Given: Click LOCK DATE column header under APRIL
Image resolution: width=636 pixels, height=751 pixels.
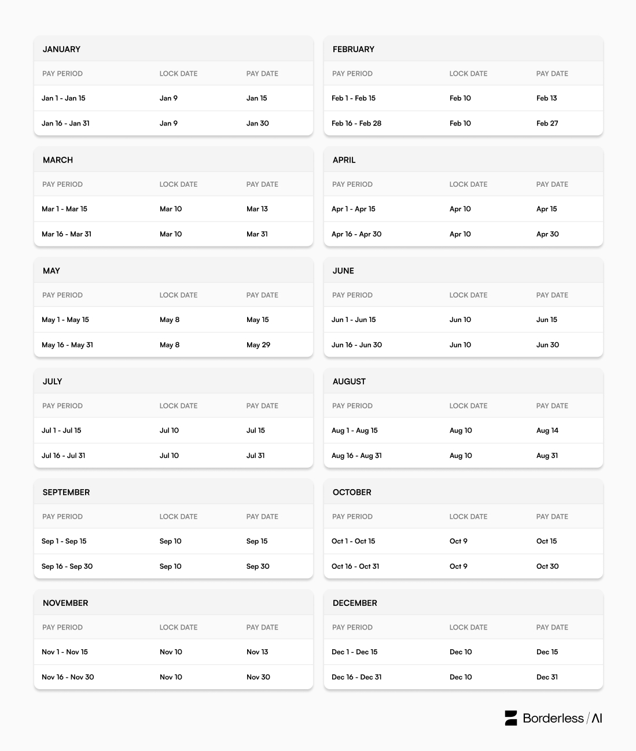Looking at the screenshot, I should click(x=468, y=184).
